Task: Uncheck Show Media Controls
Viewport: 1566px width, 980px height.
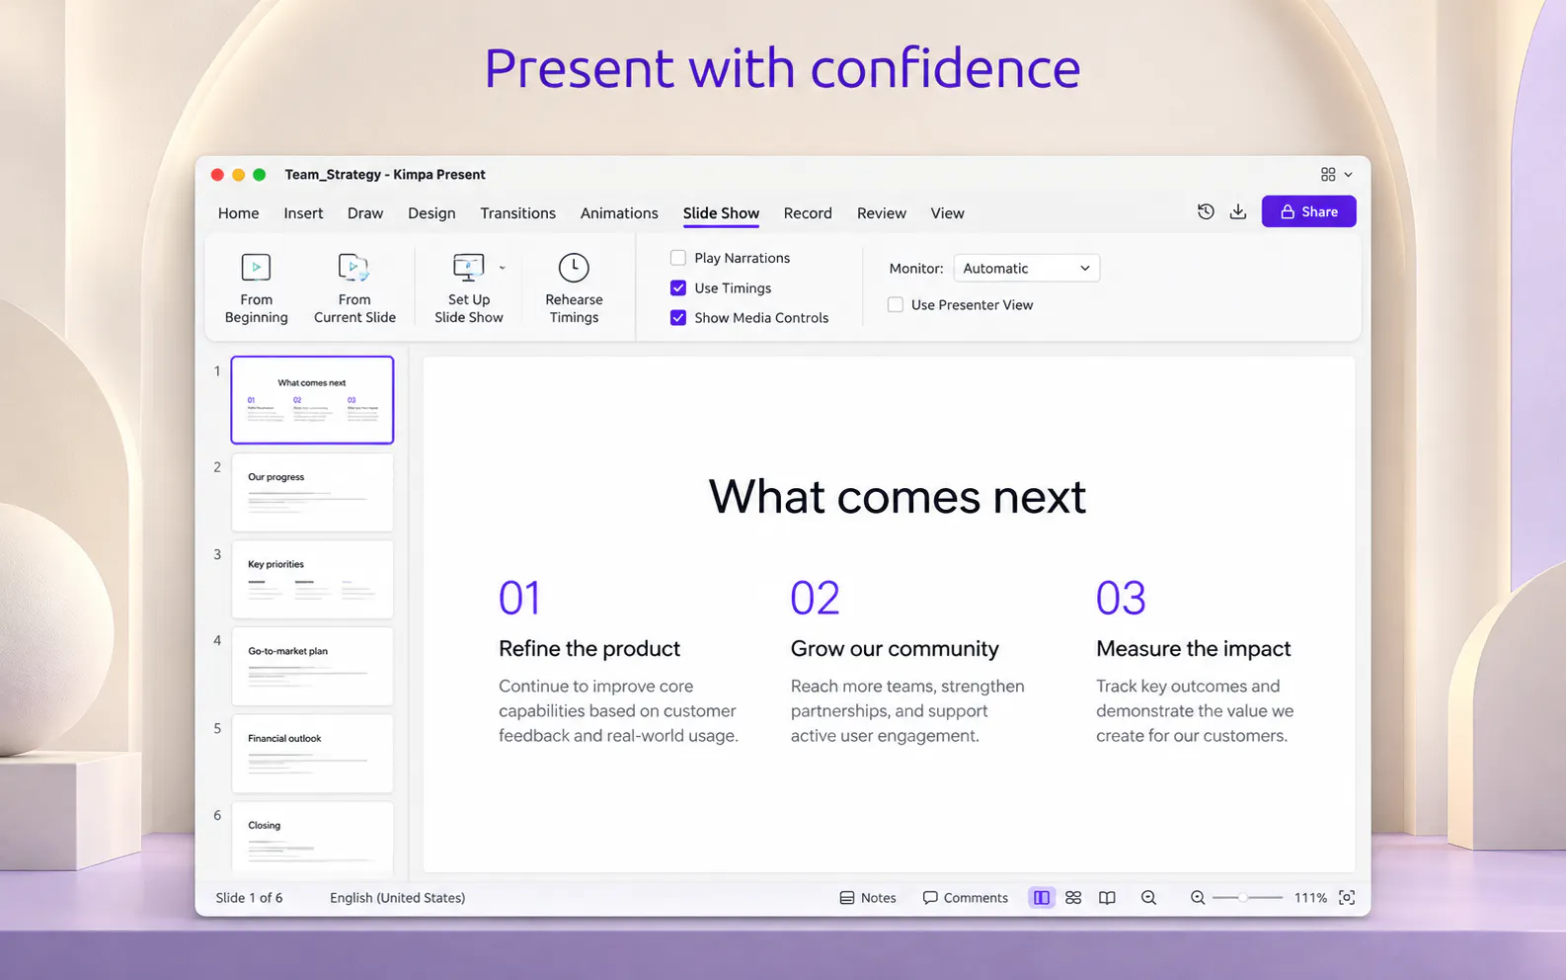Action: point(678,317)
